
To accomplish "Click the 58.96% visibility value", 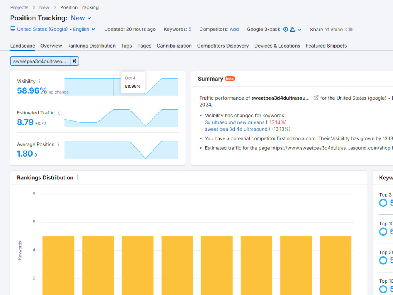I will [32, 90].
